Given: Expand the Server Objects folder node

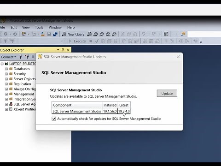Looking at the screenshot, I should 6,79.
